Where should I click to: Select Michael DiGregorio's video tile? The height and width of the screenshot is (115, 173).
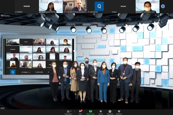75,6
